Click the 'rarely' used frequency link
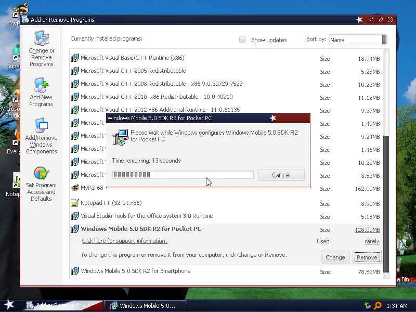The height and width of the screenshot is (312, 416). [x=372, y=241]
